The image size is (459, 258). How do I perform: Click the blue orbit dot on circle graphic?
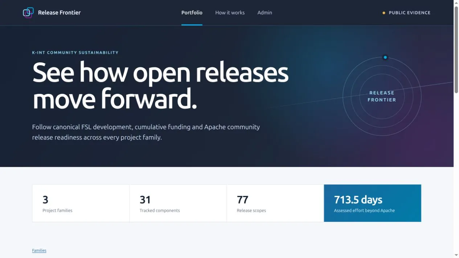pyautogui.click(x=385, y=57)
